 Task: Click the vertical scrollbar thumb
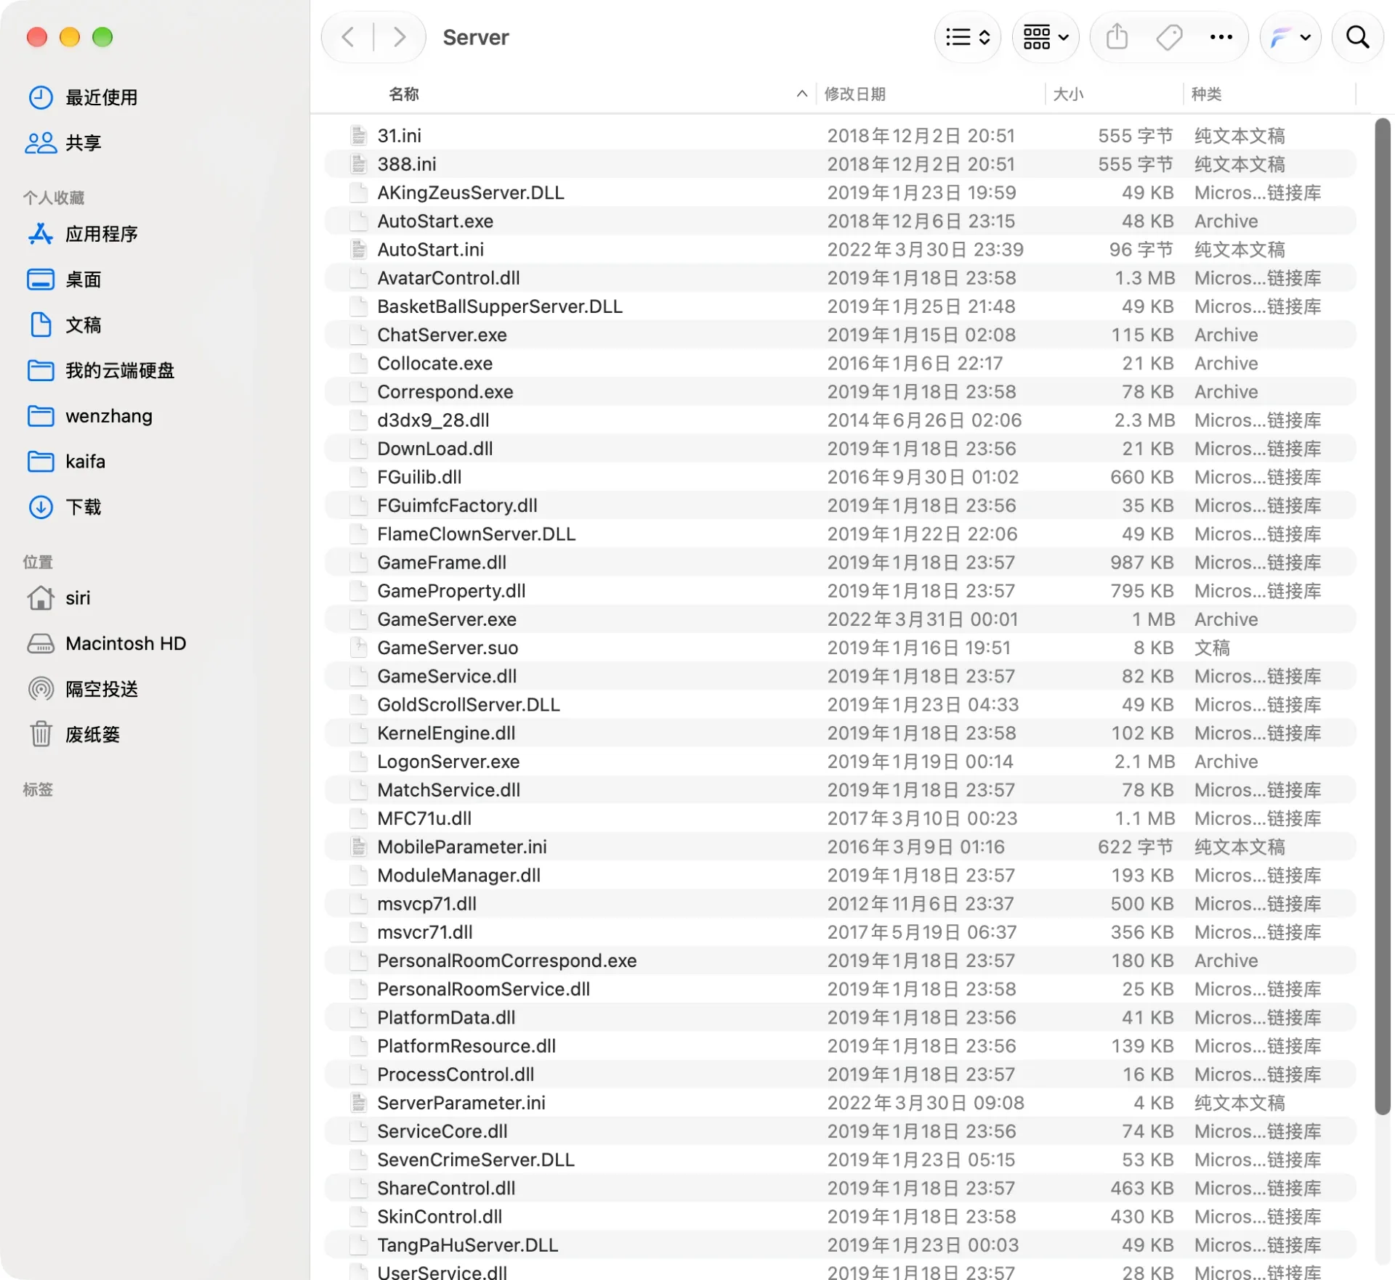click(x=1382, y=617)
